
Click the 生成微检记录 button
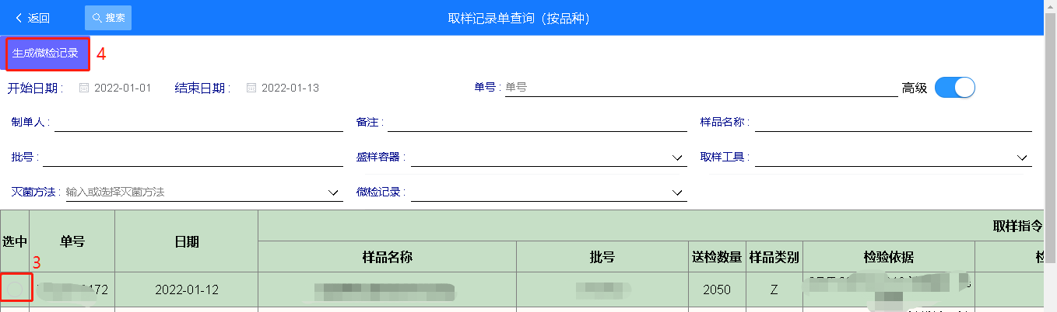(45, 54)
